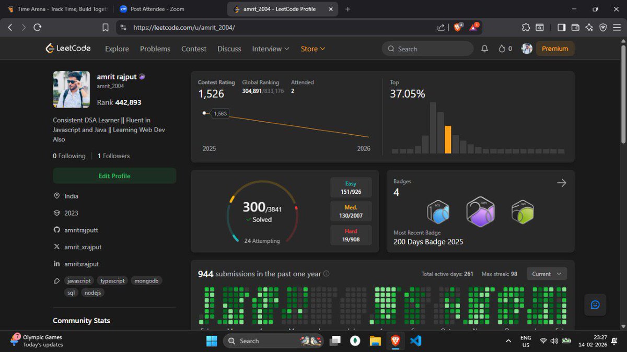Open Visual Studio Code from taskbar
Screen dimensions: 627x352
415,341
